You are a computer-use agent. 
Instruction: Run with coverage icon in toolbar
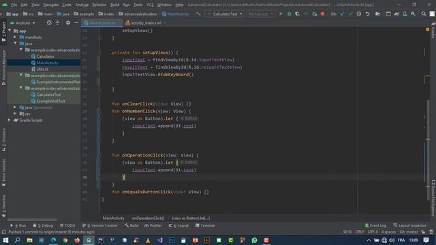point(297,14)
